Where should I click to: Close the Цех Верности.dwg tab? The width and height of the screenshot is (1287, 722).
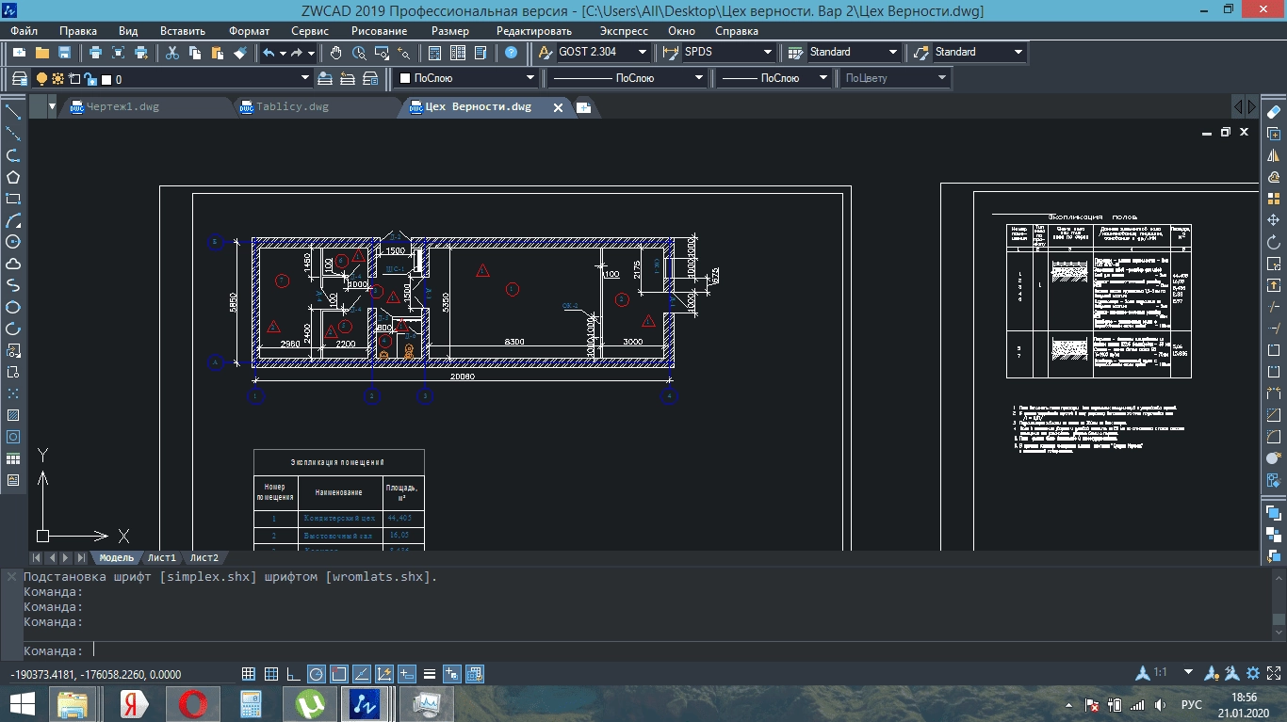558,108
